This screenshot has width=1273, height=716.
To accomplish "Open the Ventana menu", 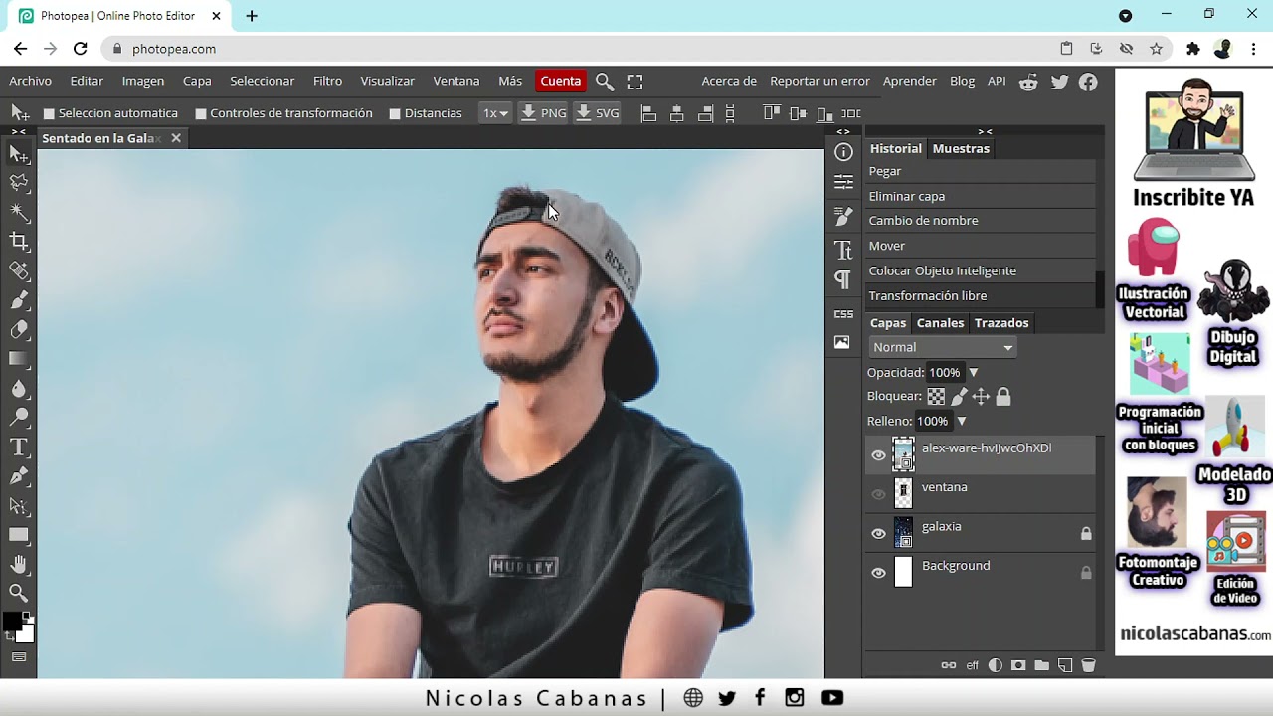I will tap(456, 81).
